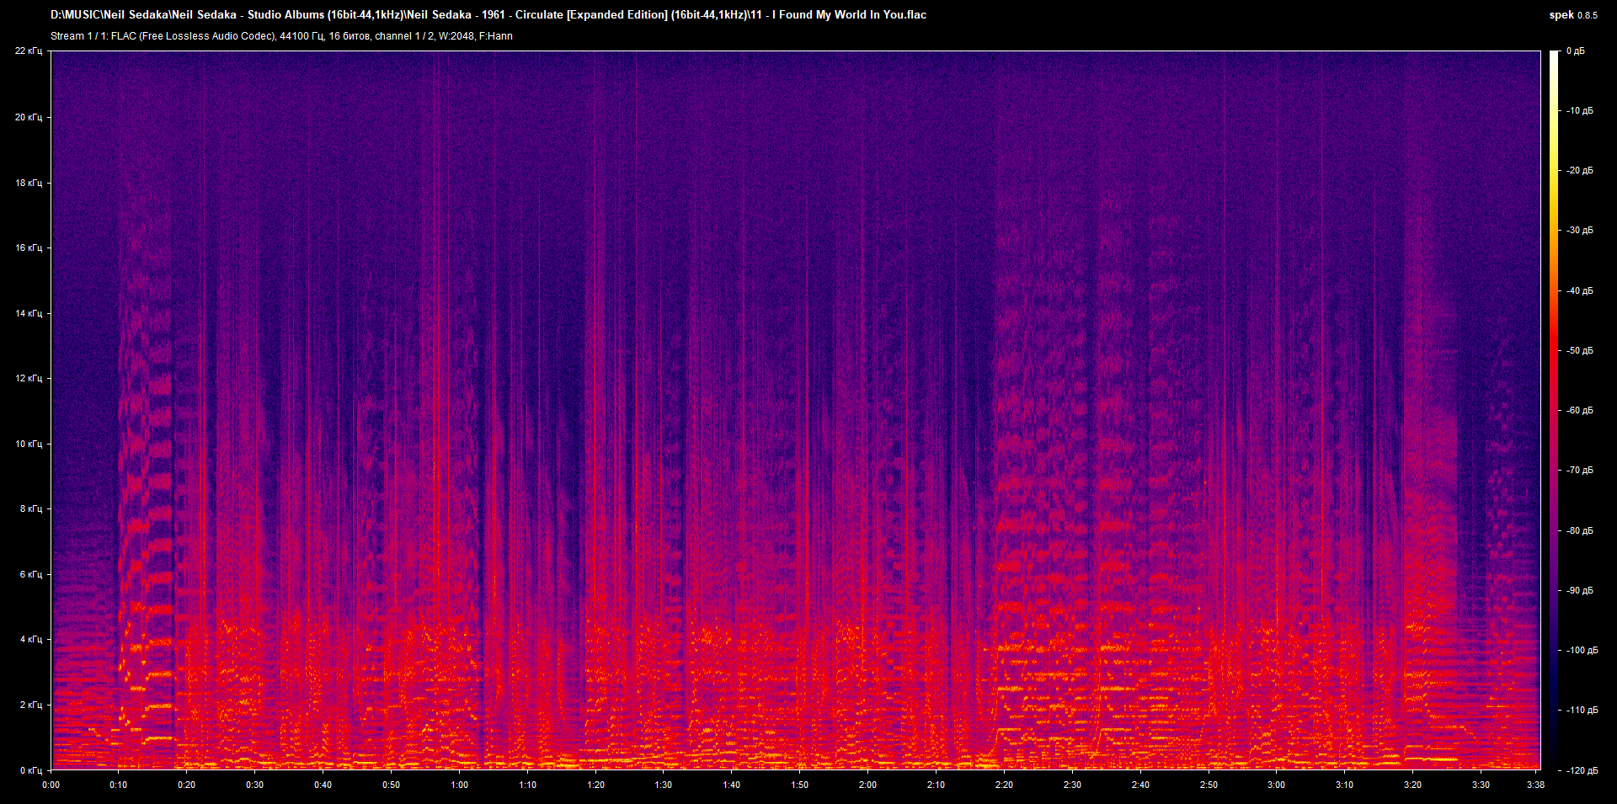The width and height of the screenshot is (1617, 804).
Task: Click the -70 дБ level label
Action: pos(1579,471)
